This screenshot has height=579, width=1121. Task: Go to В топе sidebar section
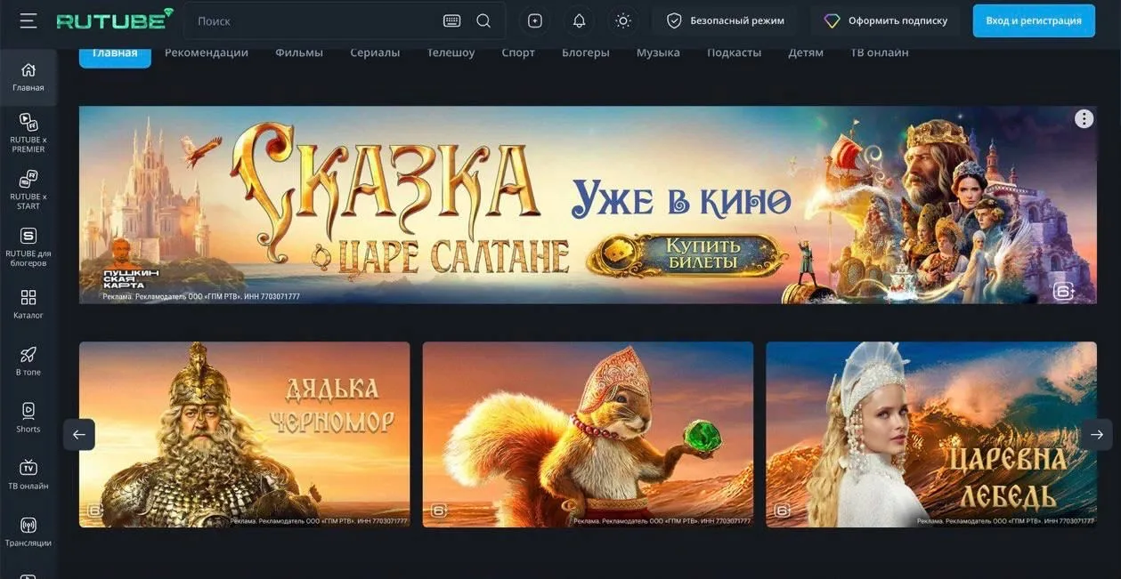28,360
